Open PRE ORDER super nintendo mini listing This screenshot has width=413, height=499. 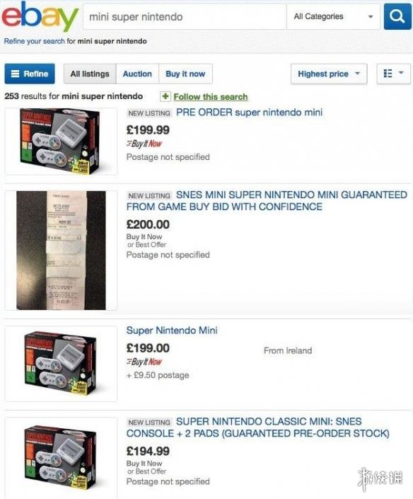click(249, 113)
